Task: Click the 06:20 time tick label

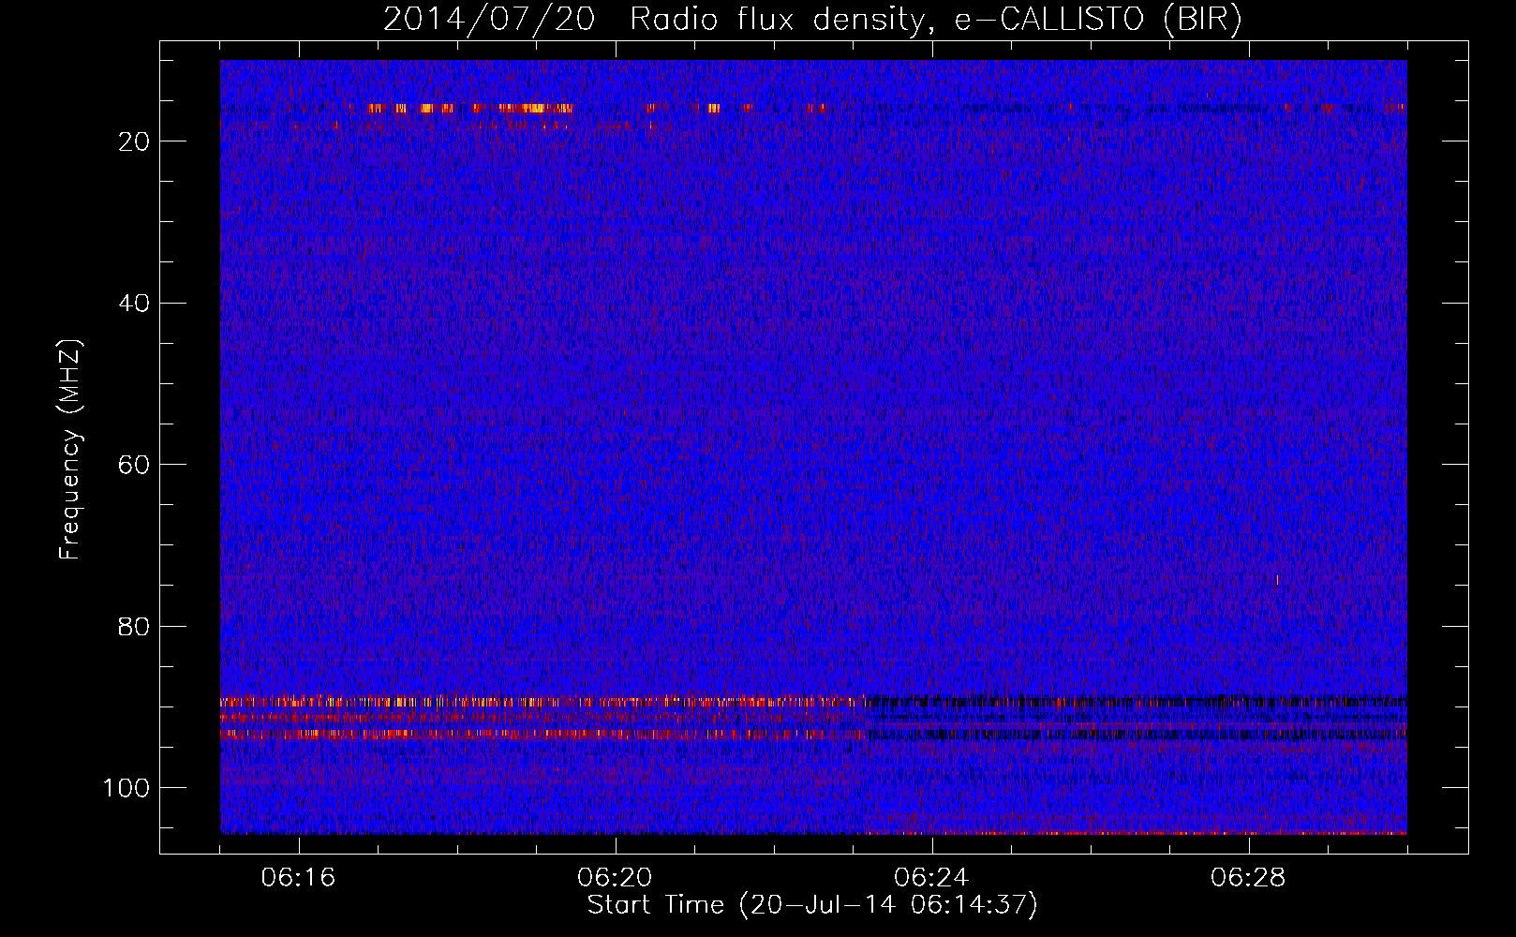Action: tap(616, 878)
